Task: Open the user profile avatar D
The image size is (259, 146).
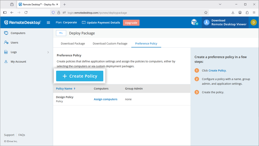Action: click(253, 23)
